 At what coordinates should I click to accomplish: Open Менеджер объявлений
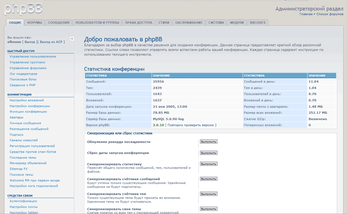[x=28, y=163]
